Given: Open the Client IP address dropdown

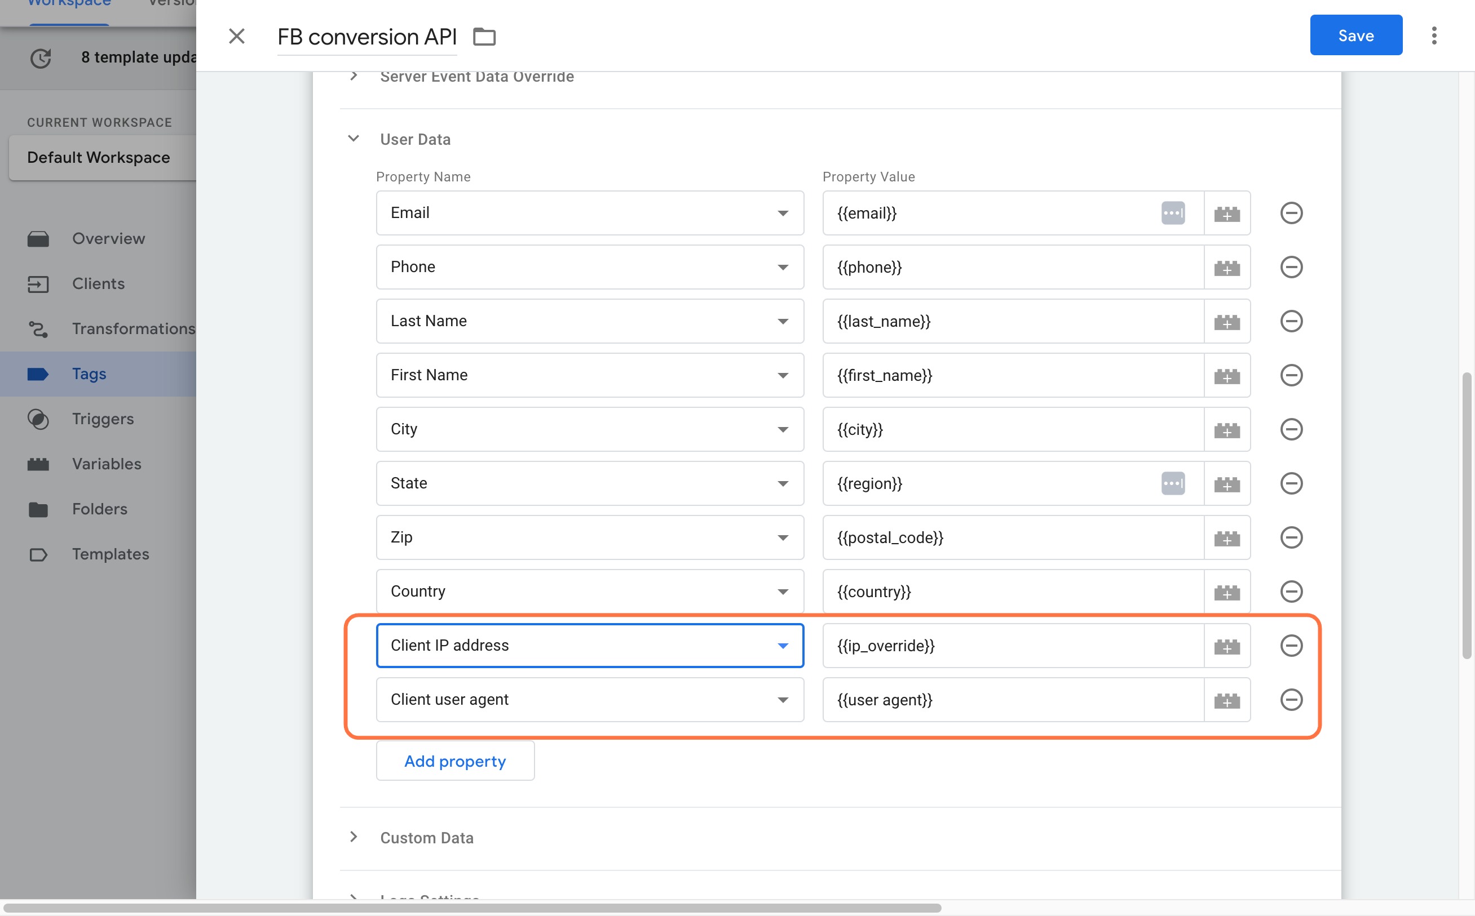Looking at the screenshot, I should point(589,646).
